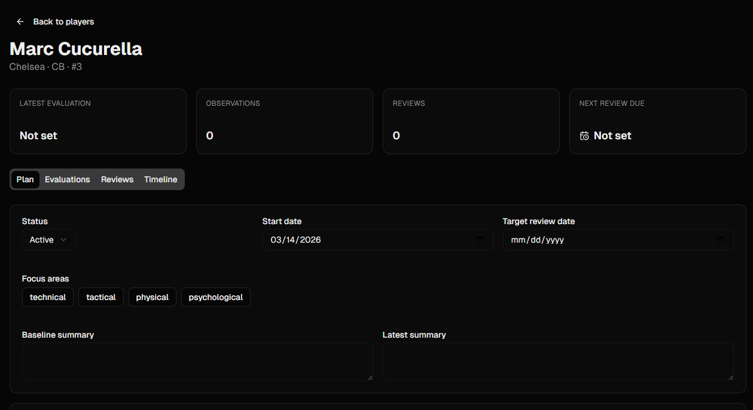Open the Start date calendar picker icon

coord(480,240)
